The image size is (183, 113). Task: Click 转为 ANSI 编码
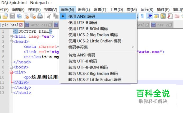coord(98,55)
